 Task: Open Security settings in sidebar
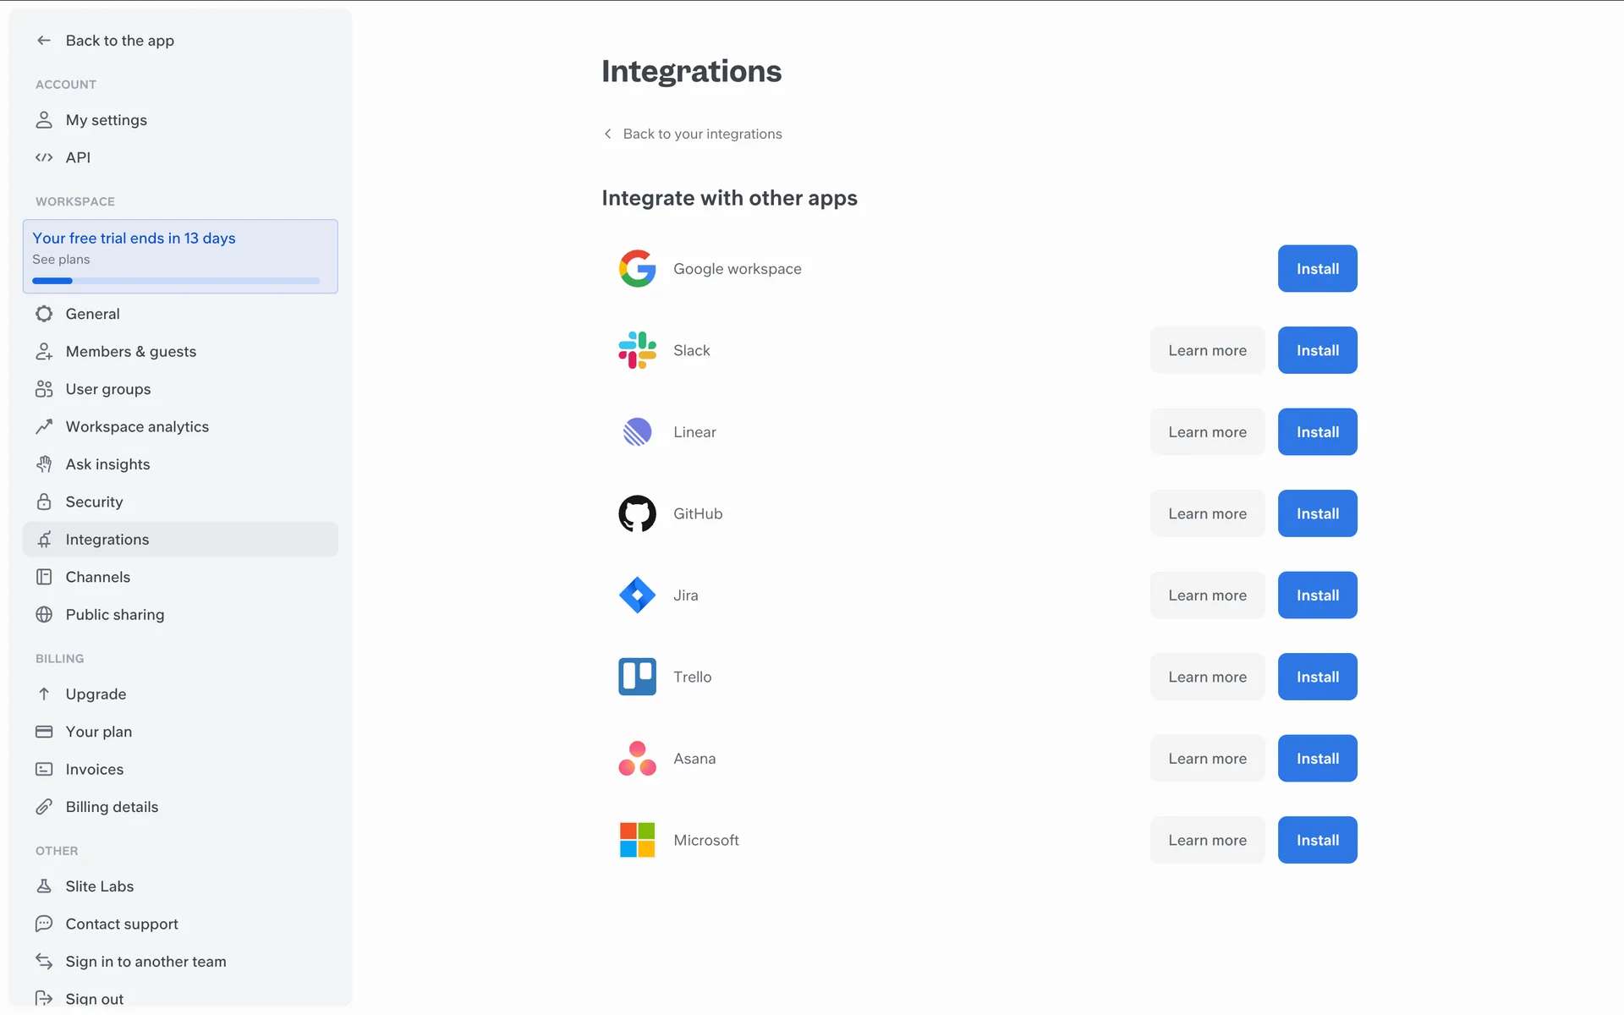tap(94, 502)
